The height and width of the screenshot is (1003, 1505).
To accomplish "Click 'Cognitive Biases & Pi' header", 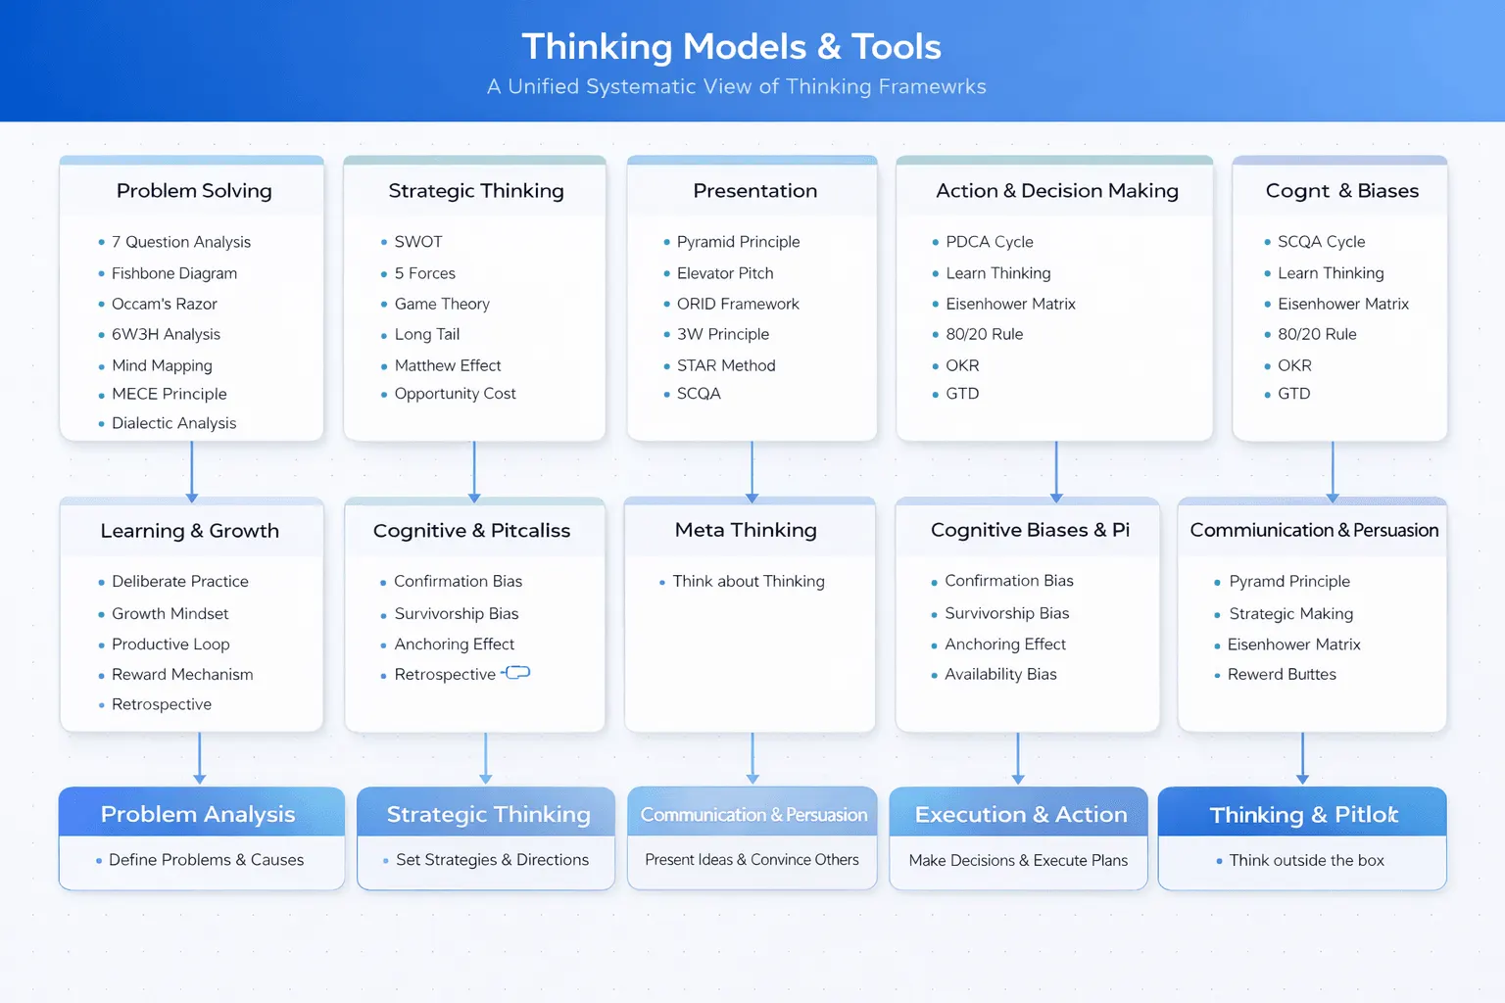I will [x=1030, y=529].
